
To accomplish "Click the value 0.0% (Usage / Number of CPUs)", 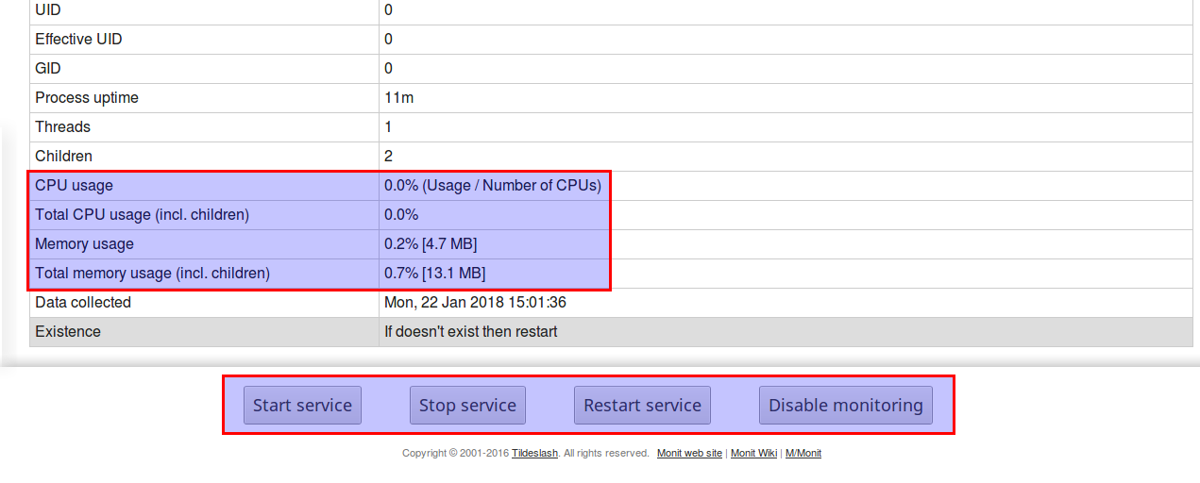I will [493, 186].
